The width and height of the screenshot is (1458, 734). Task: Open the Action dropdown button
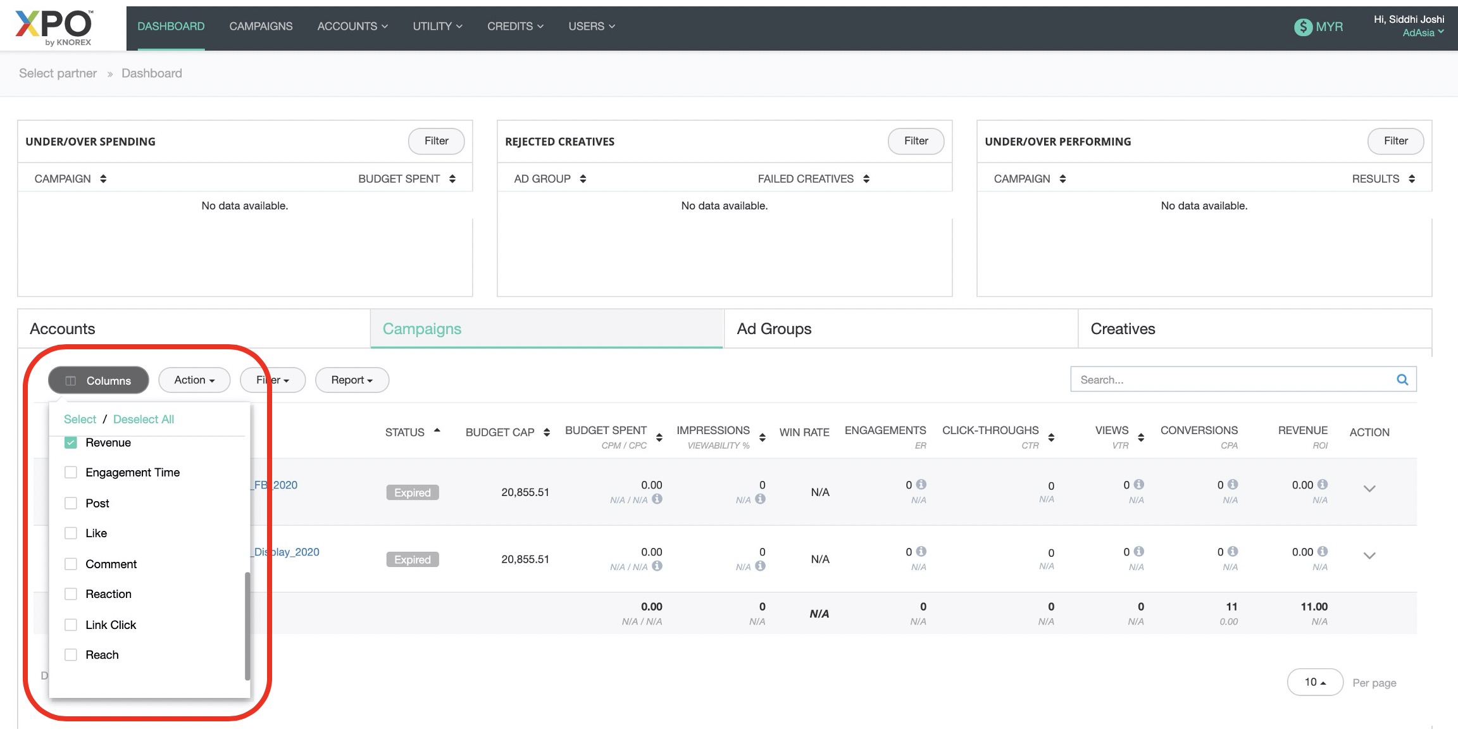pyautogui.click(x=194, y=380)
